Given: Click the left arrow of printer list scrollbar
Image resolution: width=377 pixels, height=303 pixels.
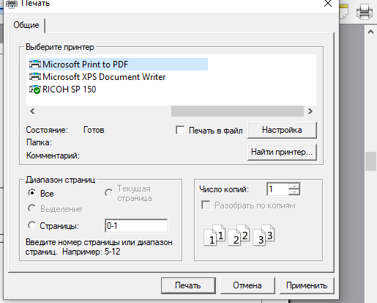Looking at the screenshot, I should click(32, 112).
